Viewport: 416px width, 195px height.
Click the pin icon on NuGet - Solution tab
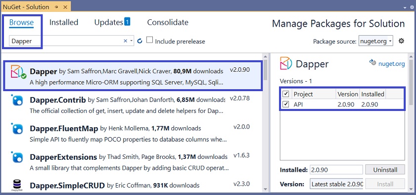coord(56,7)
